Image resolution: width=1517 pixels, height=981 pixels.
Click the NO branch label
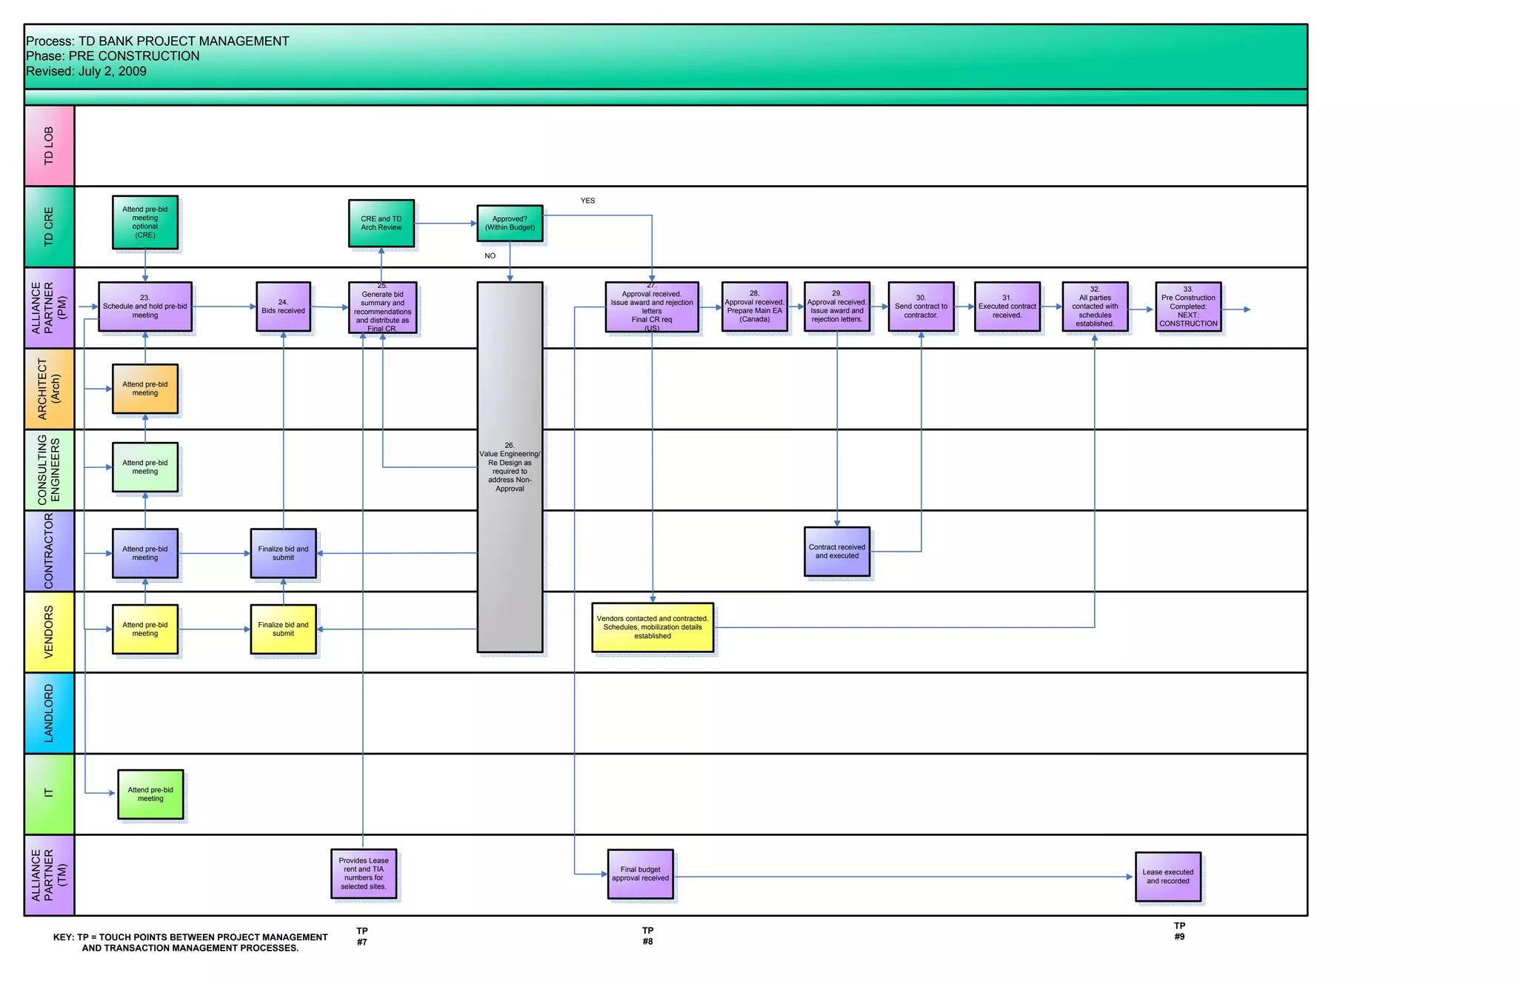click(490, 256)
